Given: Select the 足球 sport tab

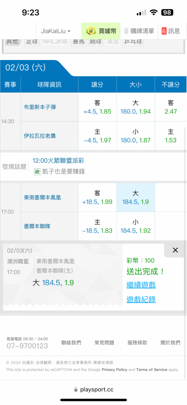Looking at the screenshot, I should click(32, 42).
